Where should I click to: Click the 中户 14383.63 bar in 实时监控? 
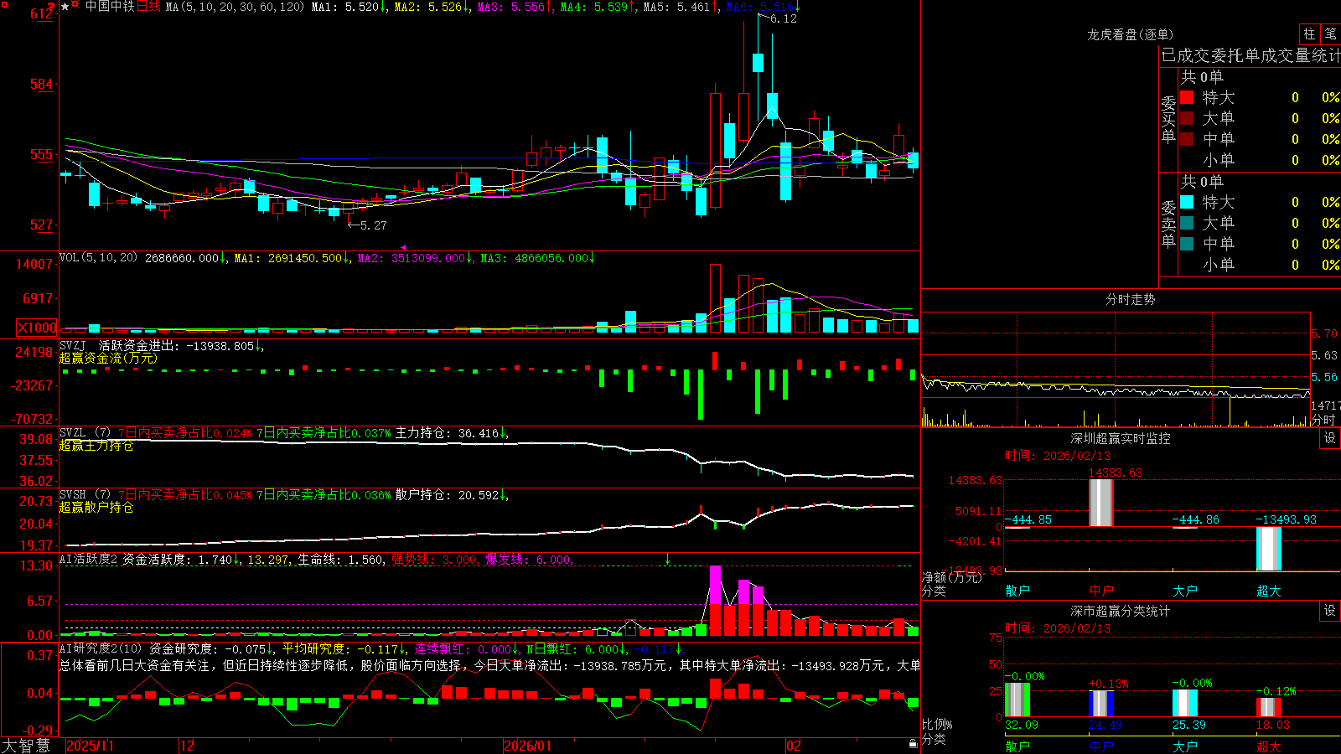pyautogui.click(x=1101, y=503)
